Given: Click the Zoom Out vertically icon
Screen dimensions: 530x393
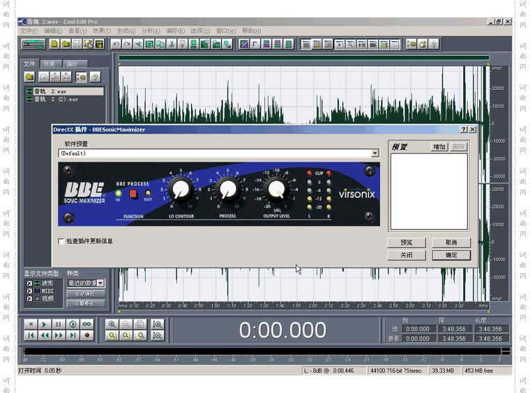Looking at the screenshot, I should [x=158, y=335].
